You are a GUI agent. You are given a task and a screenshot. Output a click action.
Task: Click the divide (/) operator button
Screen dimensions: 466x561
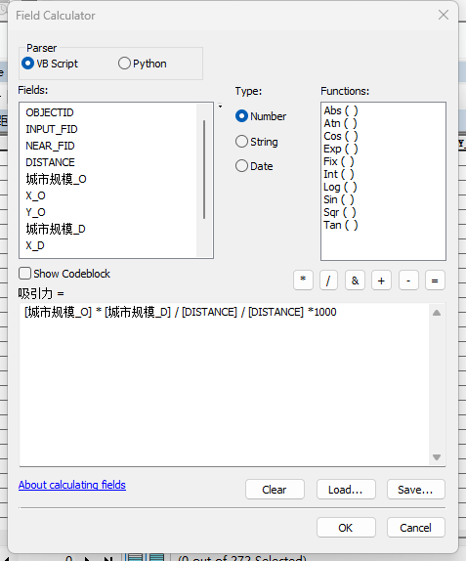(328, 280)
